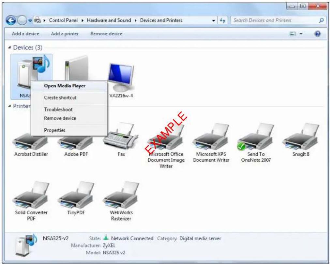Select the WebWorks Rasterizer printer
330x264 pixels.
coord(121,202)
